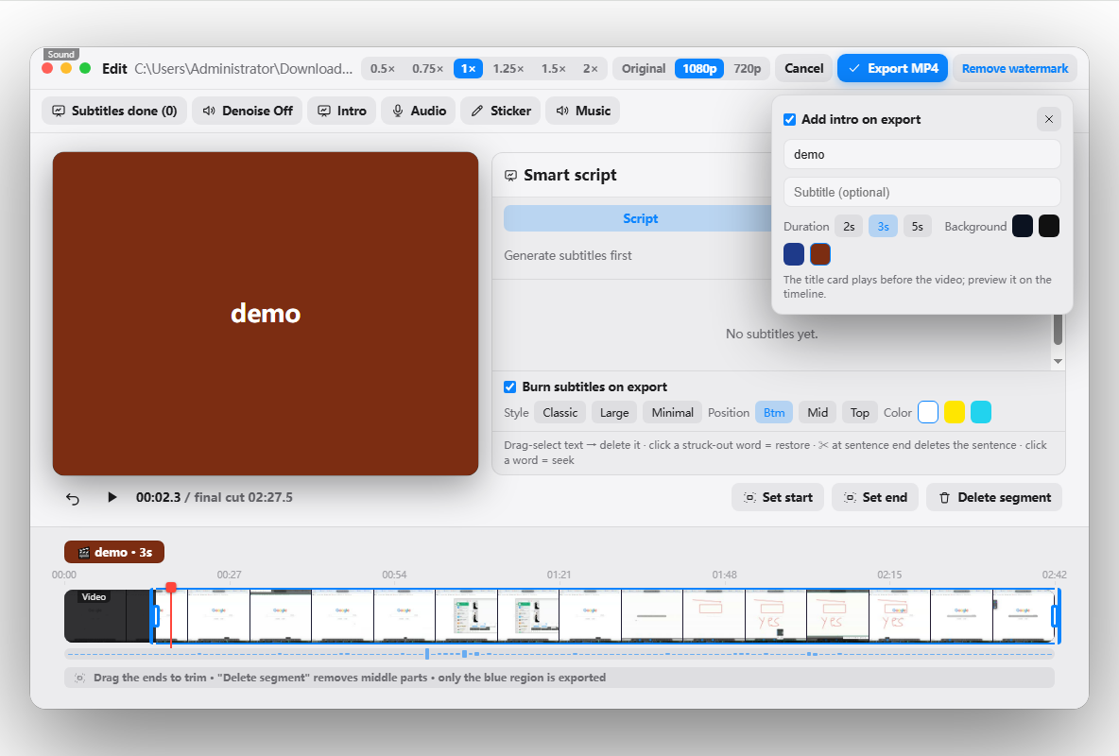Cancel the edit
Viewport: 1119px width, 756px height.
[803, 69]
